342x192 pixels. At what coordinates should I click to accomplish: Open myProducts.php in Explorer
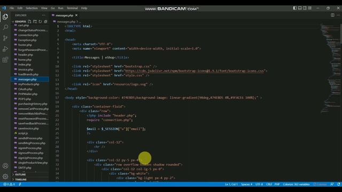28,84
